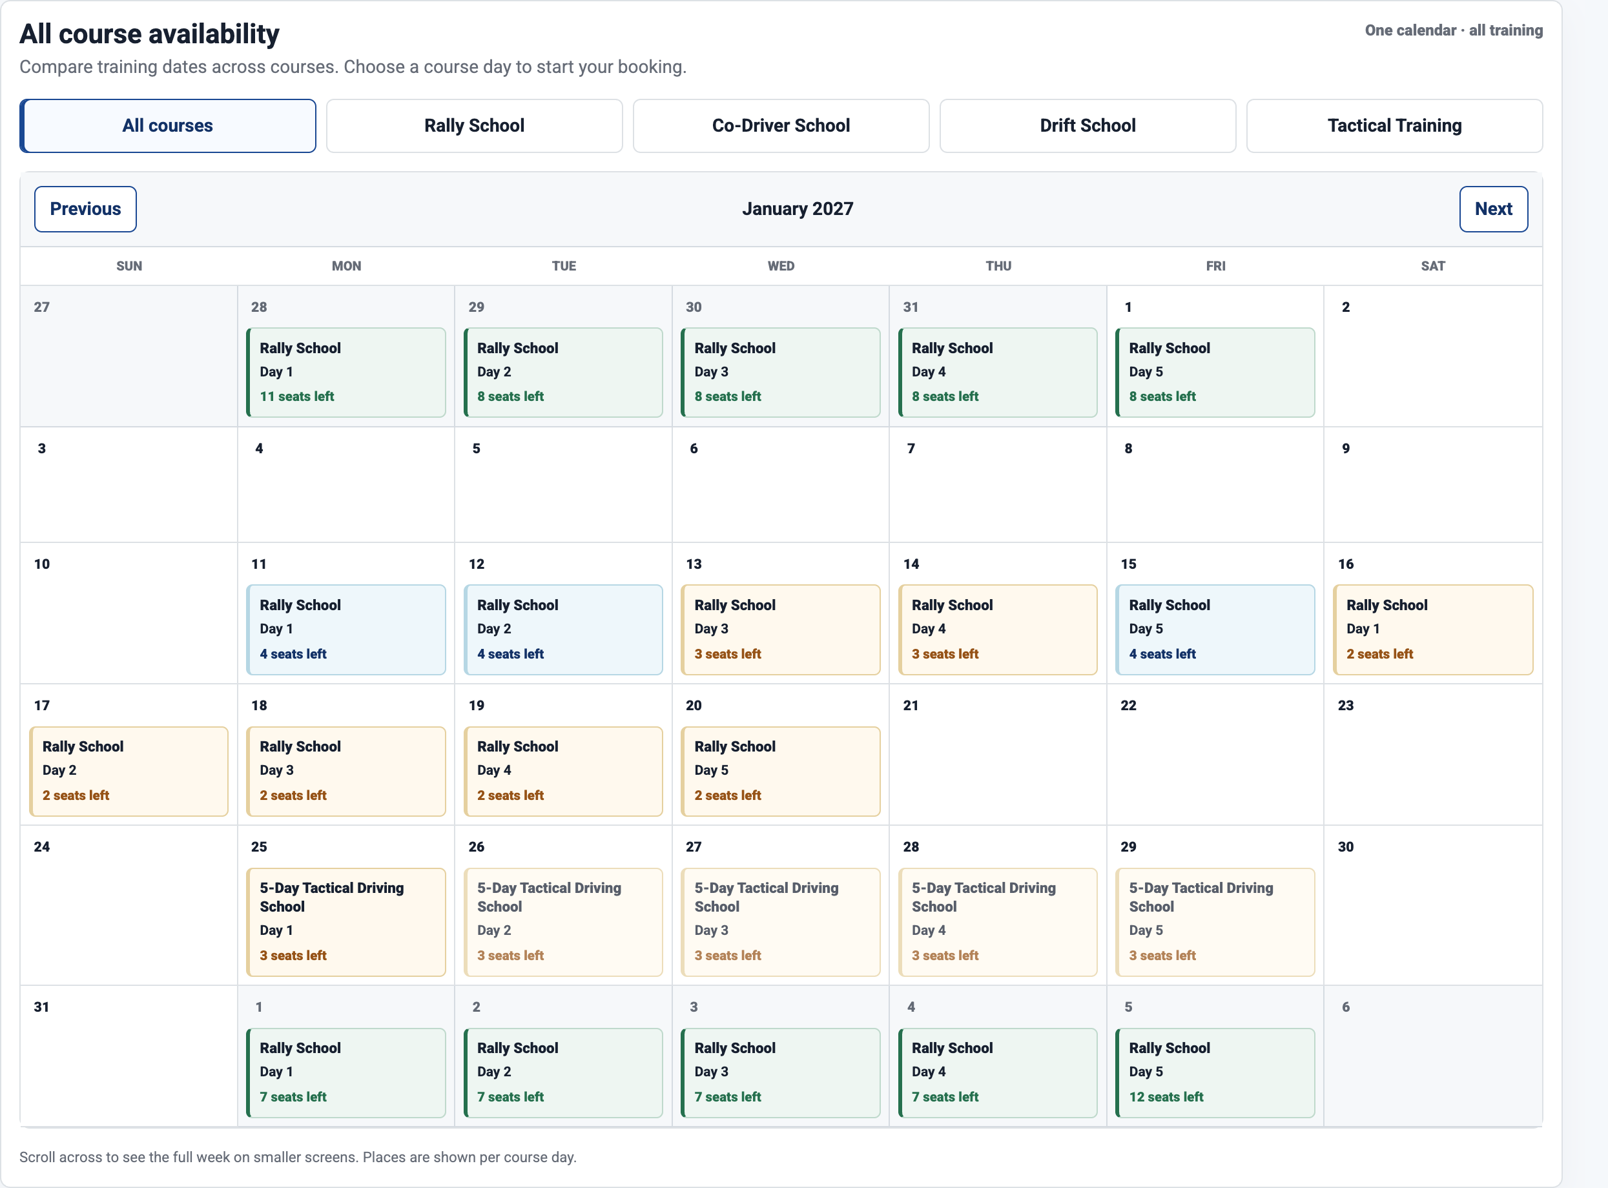Book Tactical Driving School Day 1 on January 25

346,922
